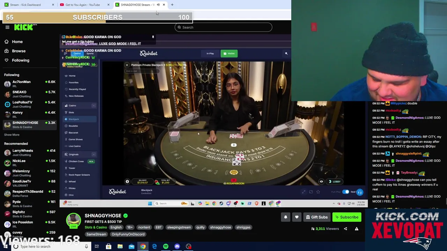Click the sleepingstream tag
447x251 pixels.
179,227
